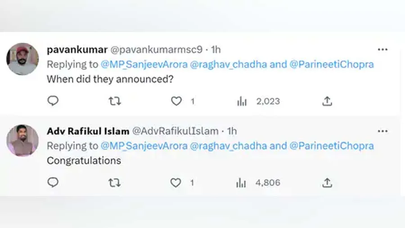The width and height of the screenshot is (405, 228).
Task: Open pavankumar's profile picture
Action: point(22,59)
